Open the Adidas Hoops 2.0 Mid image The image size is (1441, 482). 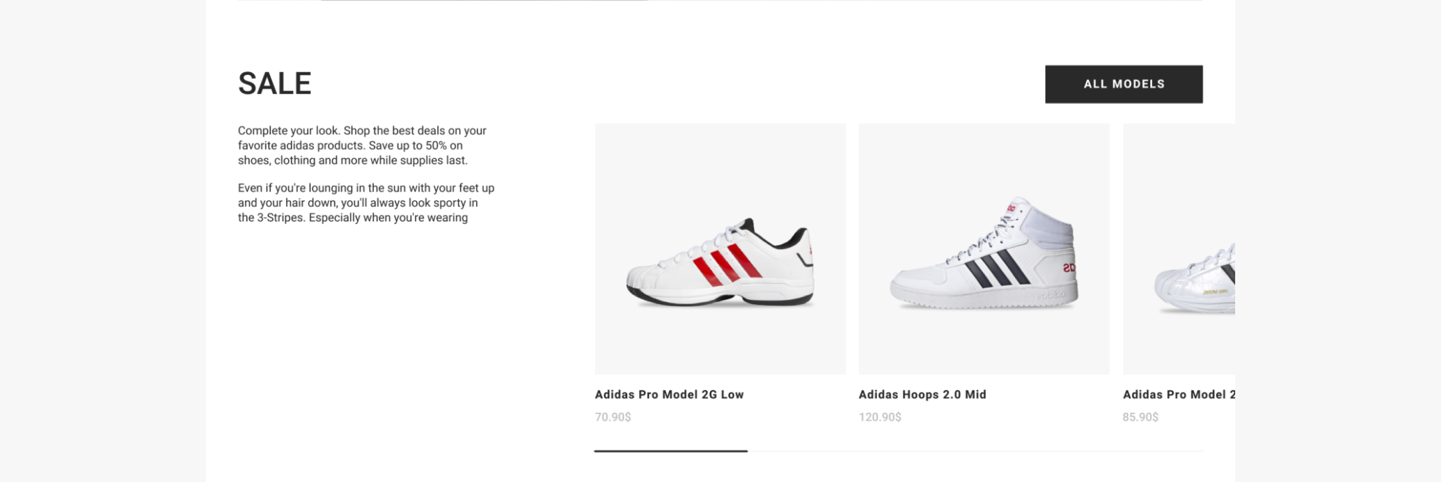click(x=983, y=249)
